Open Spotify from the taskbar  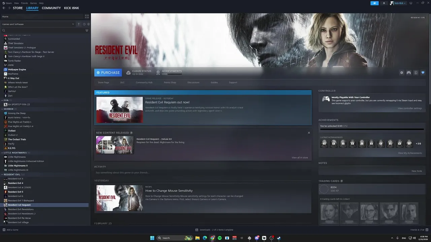[220, 238]
